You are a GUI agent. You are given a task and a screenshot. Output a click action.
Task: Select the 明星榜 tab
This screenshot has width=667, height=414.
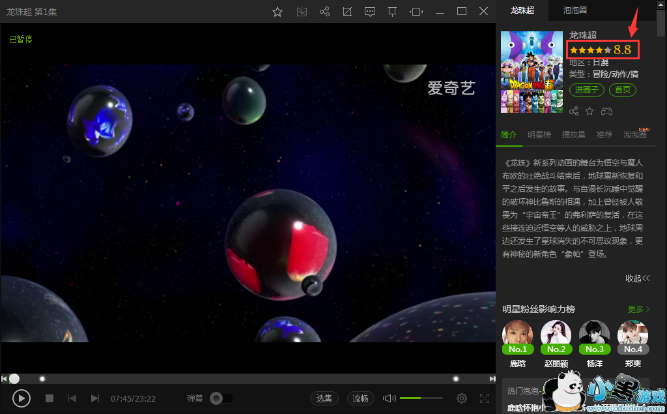pyautogui.click(x=539, y=135)
